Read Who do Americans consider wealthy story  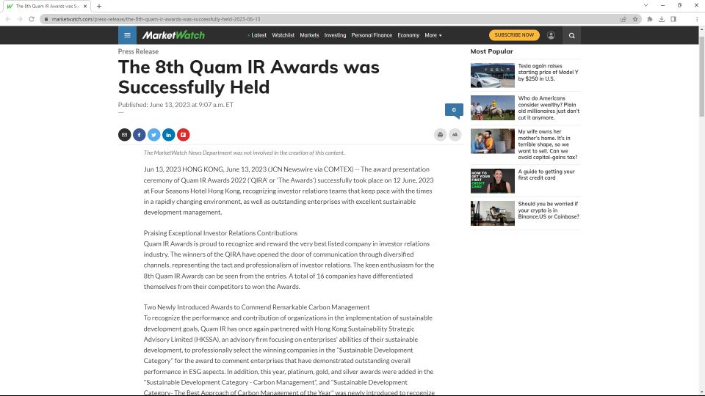[549, 108]
